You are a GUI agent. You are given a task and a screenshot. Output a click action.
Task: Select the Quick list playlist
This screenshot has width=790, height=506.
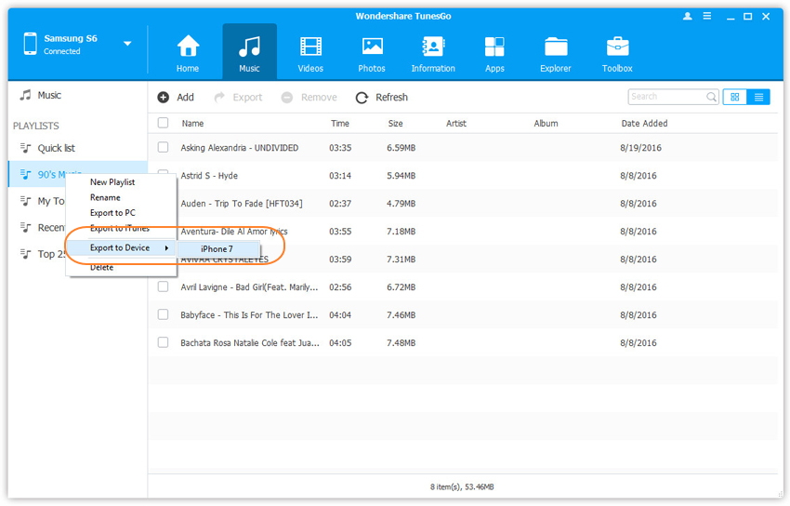coord(56,148)
